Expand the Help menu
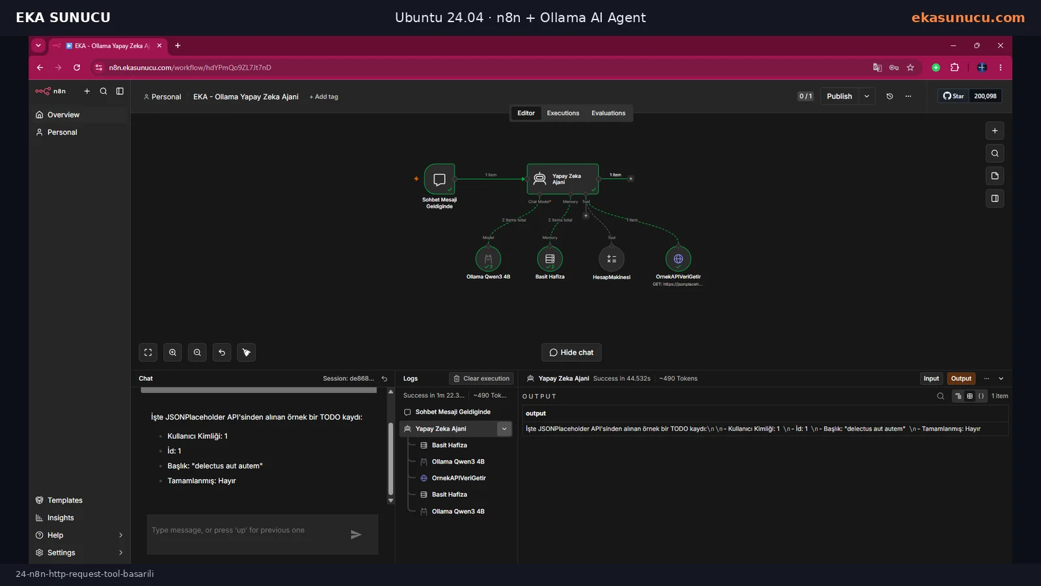The width and height of the screenshot is (1041, 586). coord(79,535)
